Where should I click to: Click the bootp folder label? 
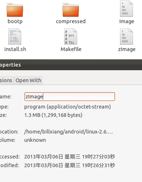click(15, 21)
